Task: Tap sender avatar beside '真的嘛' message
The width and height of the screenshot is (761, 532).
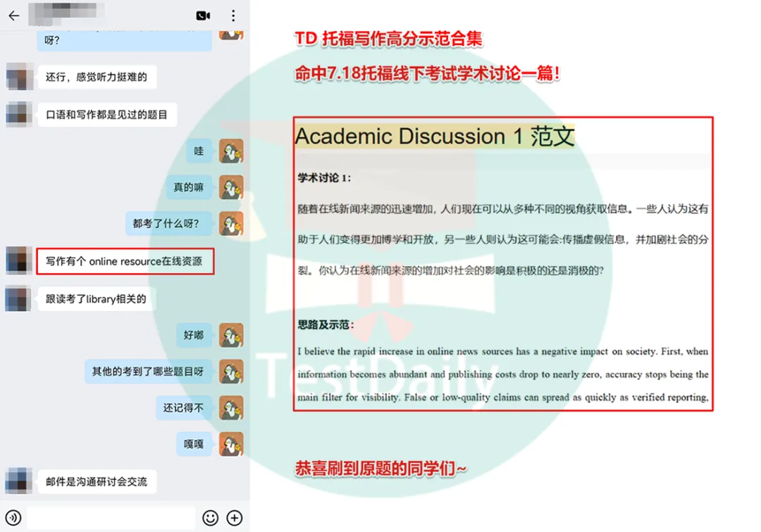Action: (231, 187)
